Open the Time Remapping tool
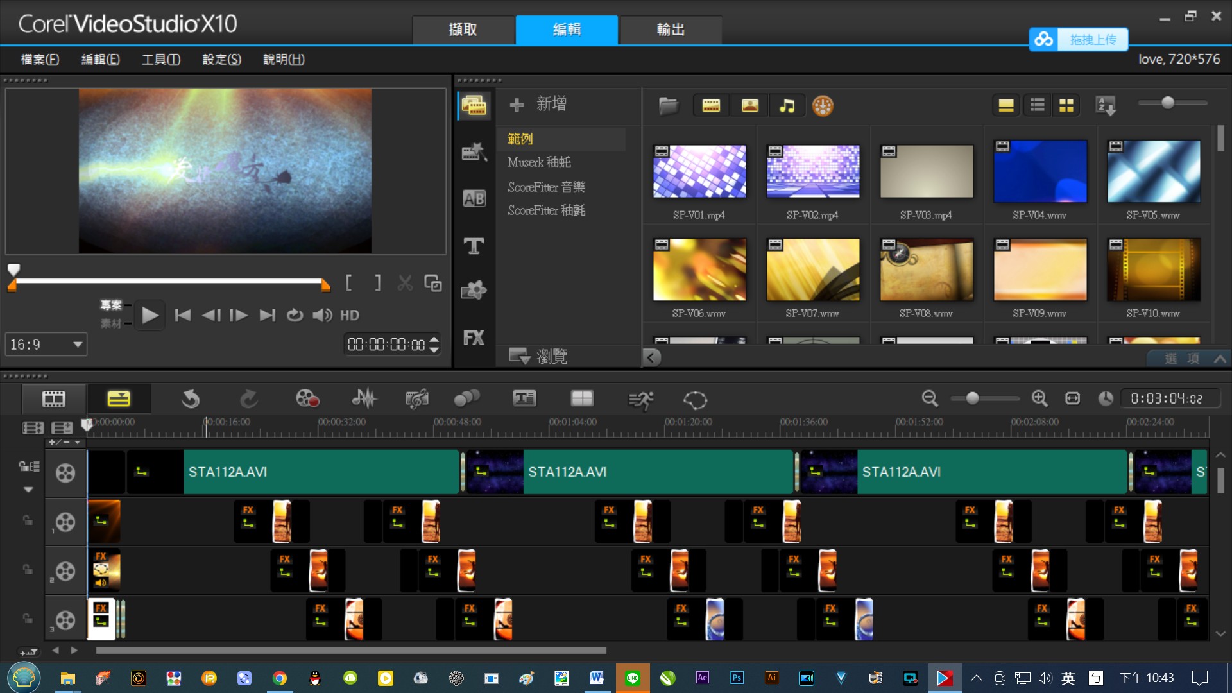This screenshot has height=693, width=1232. coord(640,400)
